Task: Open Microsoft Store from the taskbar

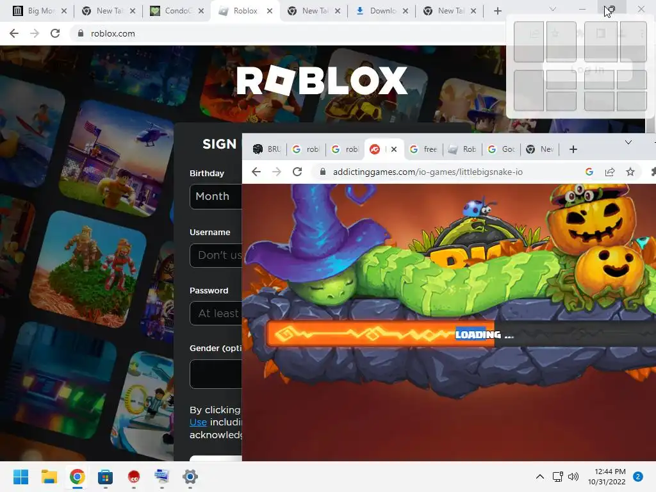Action: pyautogui.click(x=106, y=477)
